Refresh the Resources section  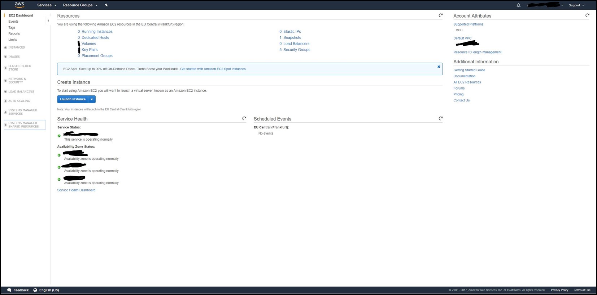(440, 15)
